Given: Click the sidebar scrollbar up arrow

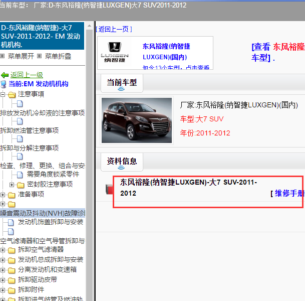Looking at the screenshot, I should pyautogui.click(x=89, y=26).
